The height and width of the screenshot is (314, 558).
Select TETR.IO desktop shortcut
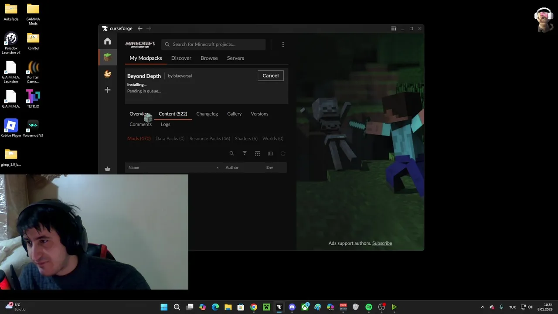coord(33,99)
